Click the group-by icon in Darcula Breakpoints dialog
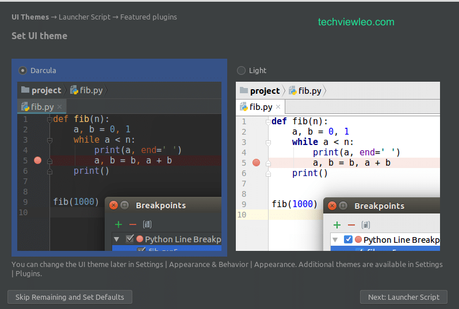Image resolution: width=459 pixels, height=309 pixels. (x=147, y=224)
